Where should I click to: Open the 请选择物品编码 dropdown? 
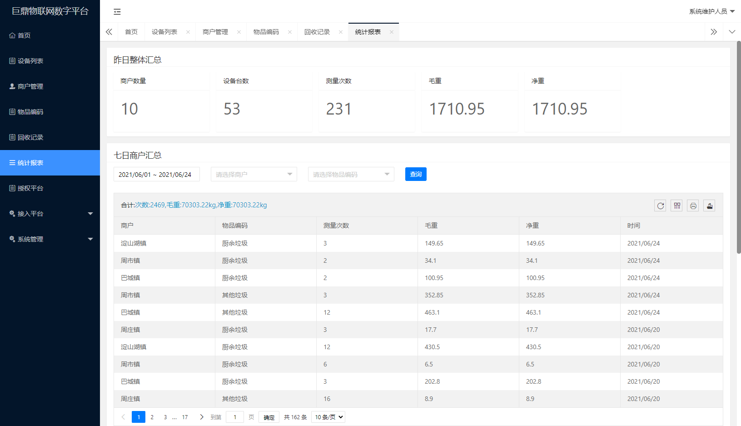[351, 175]
